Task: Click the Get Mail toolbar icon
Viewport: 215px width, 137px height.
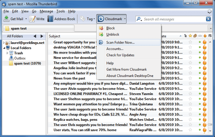Action: click(6, 19)
